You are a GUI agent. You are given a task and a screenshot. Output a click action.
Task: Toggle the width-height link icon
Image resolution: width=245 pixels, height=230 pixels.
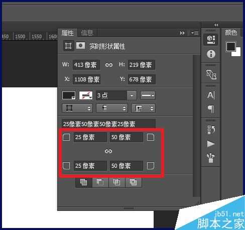pos(109,65)
